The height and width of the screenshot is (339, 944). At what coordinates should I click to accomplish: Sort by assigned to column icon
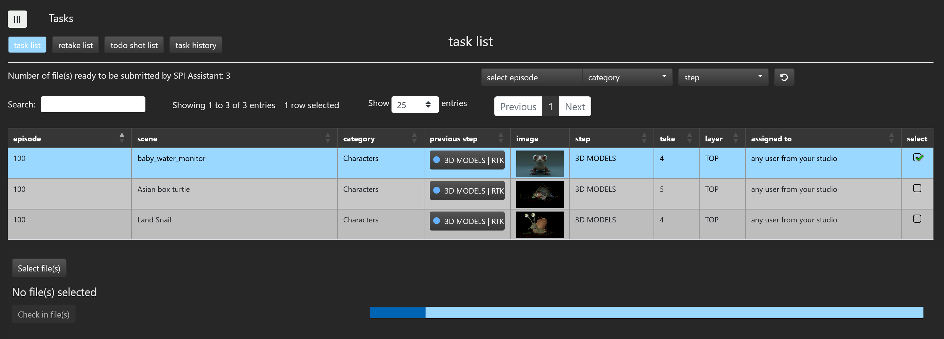[x=891, y=138]
